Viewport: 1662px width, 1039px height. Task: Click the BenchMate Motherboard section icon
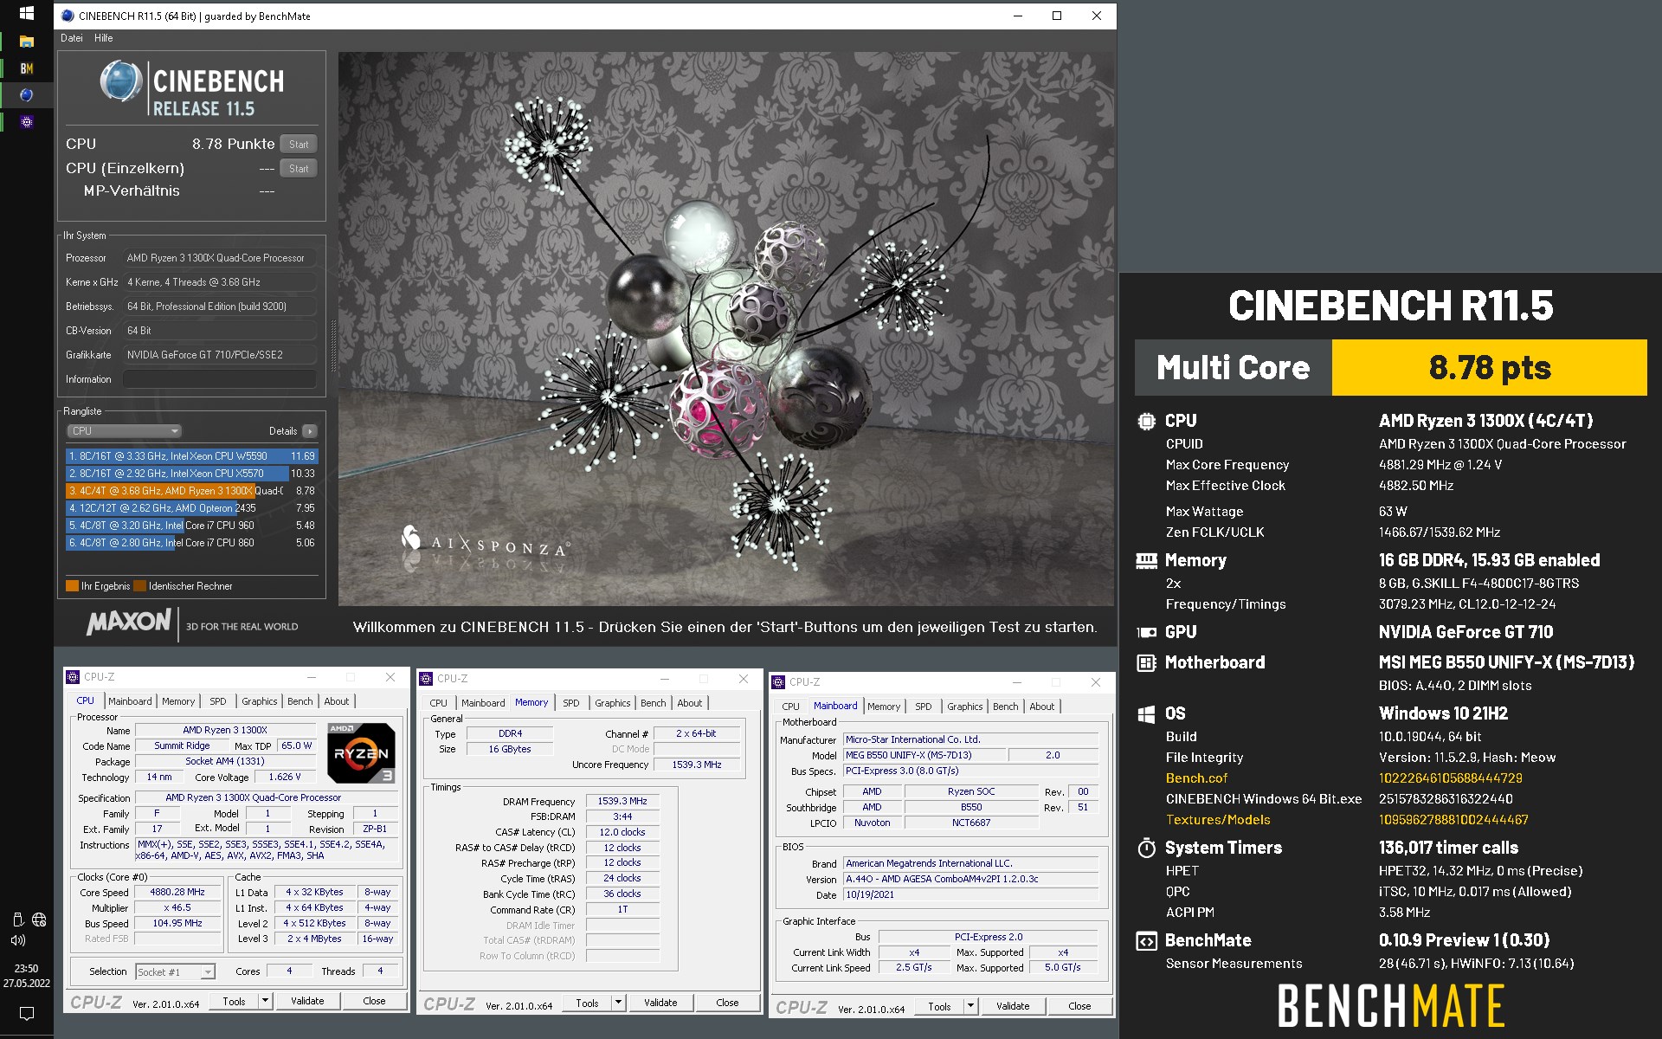coord(1146,663)
